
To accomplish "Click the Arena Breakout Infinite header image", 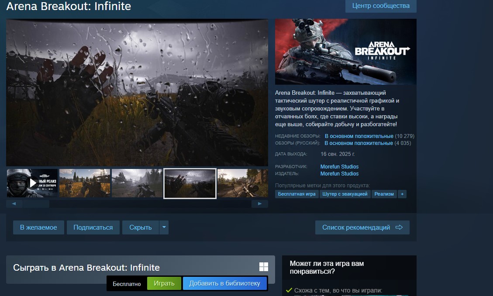I will point(345,52).
